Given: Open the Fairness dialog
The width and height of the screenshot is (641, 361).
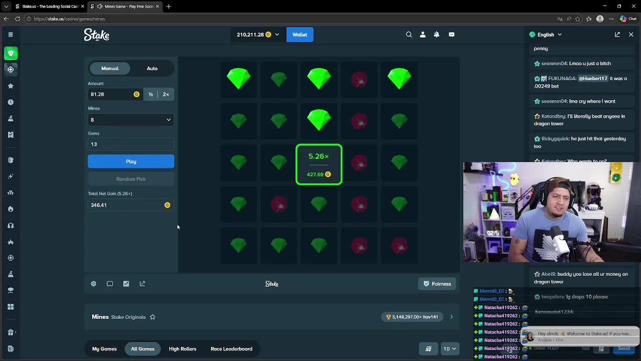Looking at the screenshot, I should coord(437,284).
